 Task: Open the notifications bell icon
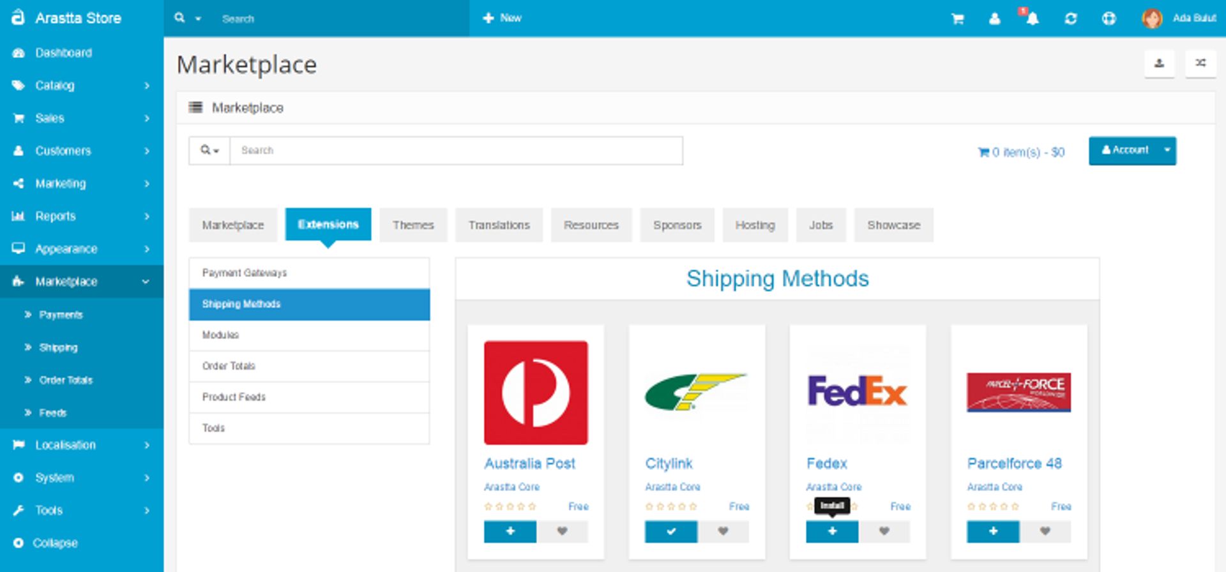coord(1032,18)
